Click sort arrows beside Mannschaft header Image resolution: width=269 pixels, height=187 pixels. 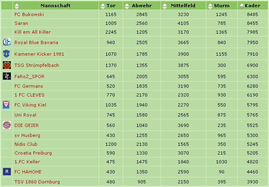coord(16,6)
